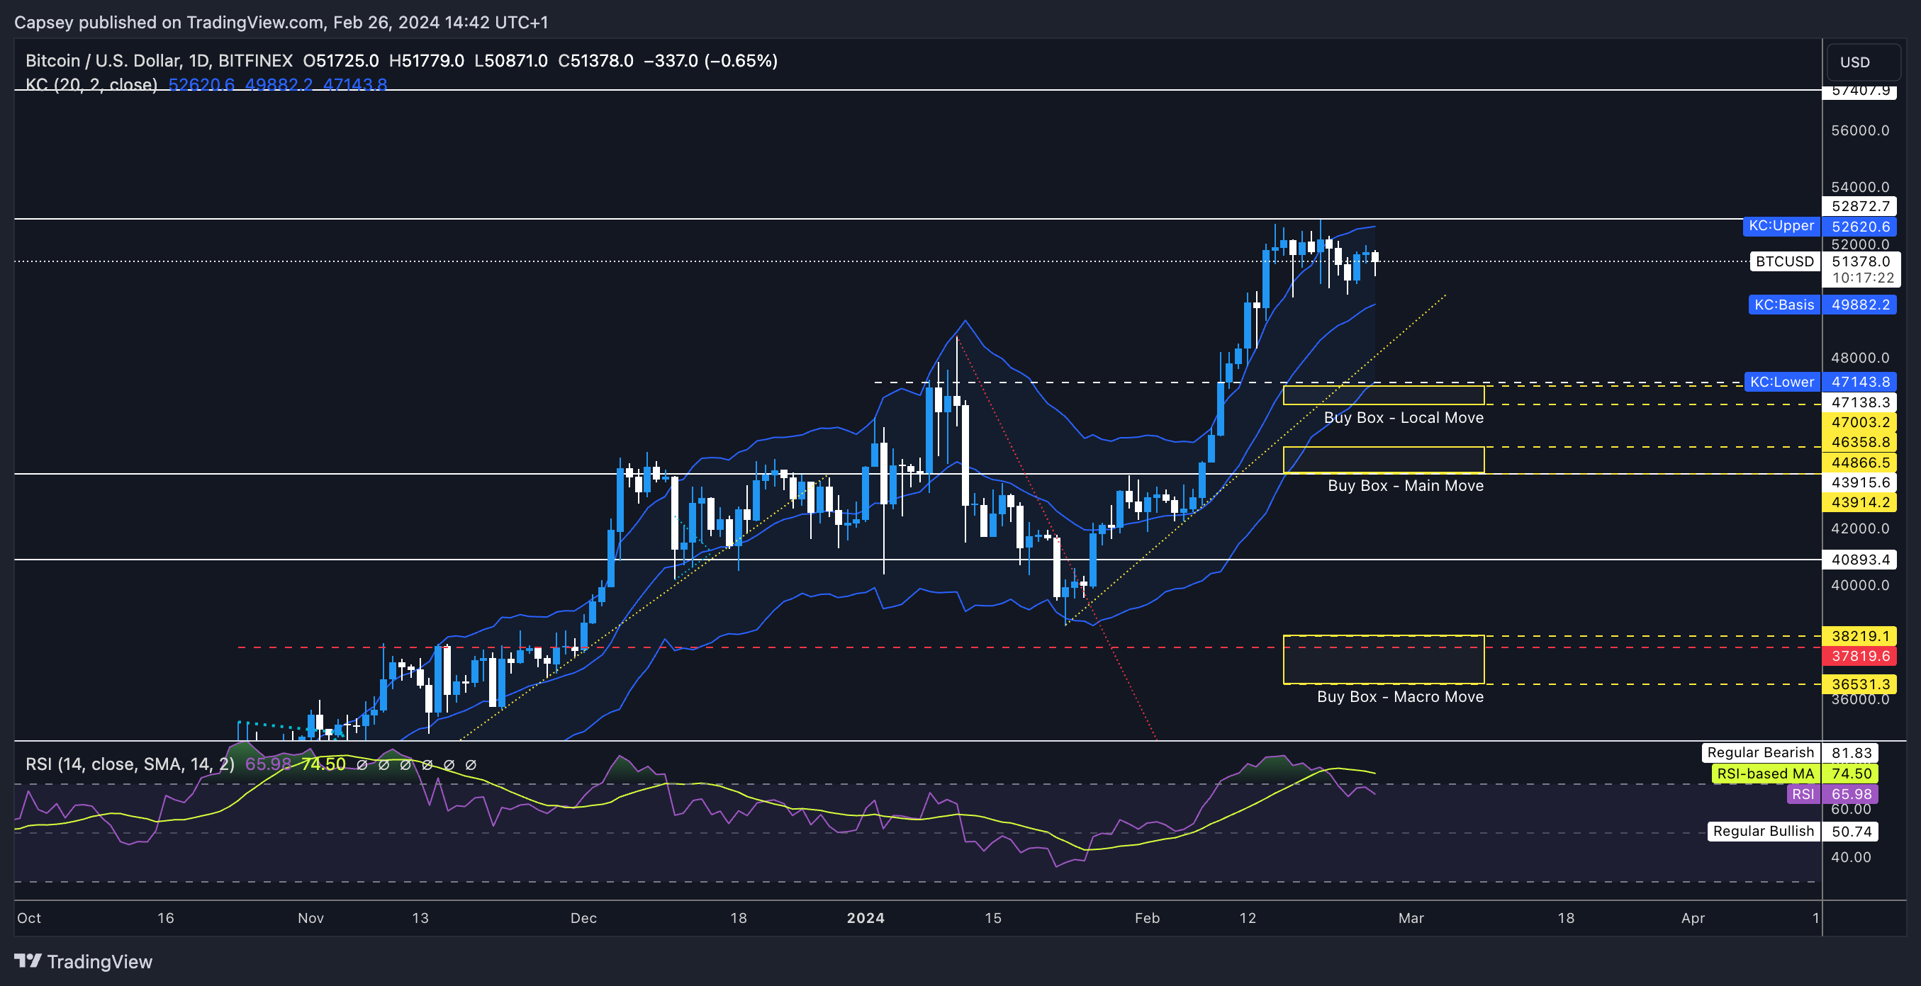Click the TradingView logo icon
Viewport: 1921px width, 986px height.
pos(28,960)
